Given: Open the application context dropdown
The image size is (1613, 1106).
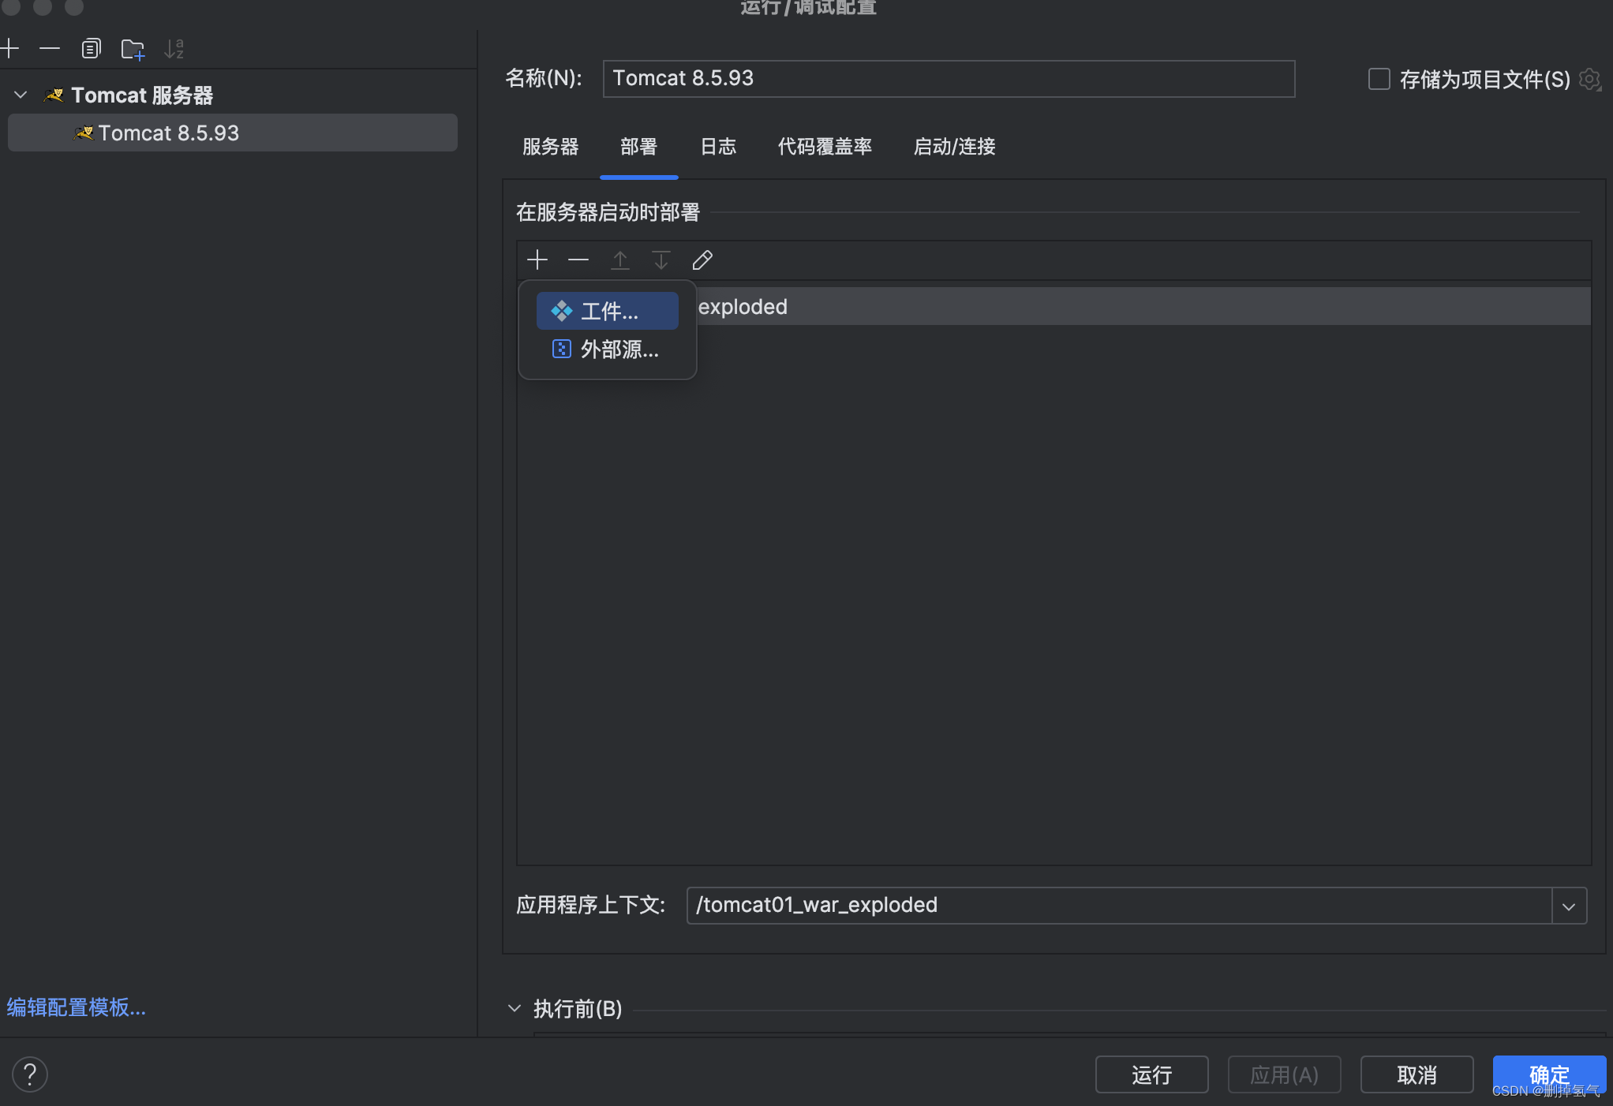Looking at the screenshot, I should click(x=1569, y=906).
